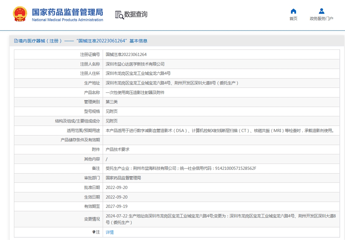
Task: Select product name 一次性使用高压造影注射器及附件
Action: pyautogui.click(x=135, y=92)
